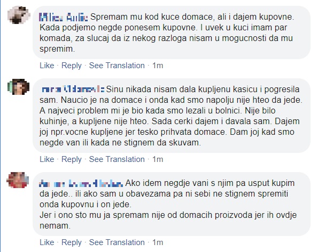The width and height of the screenshot is (333, 252).
Task: Reply to the 'Sinu nikada nisam dala' comment
Action: 72,159
